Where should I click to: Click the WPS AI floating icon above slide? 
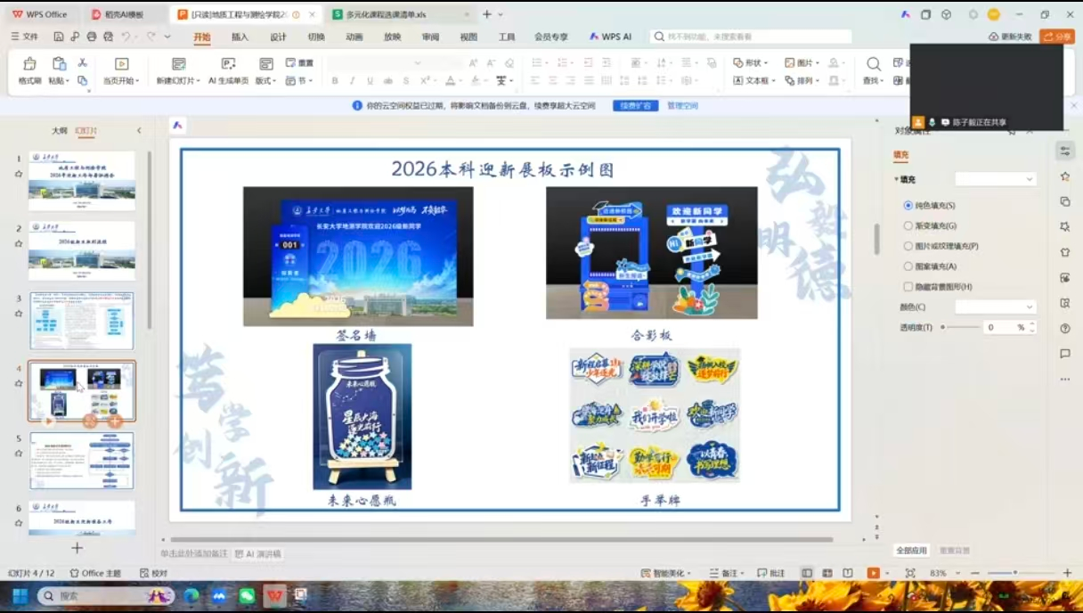[x=177, y=126]
